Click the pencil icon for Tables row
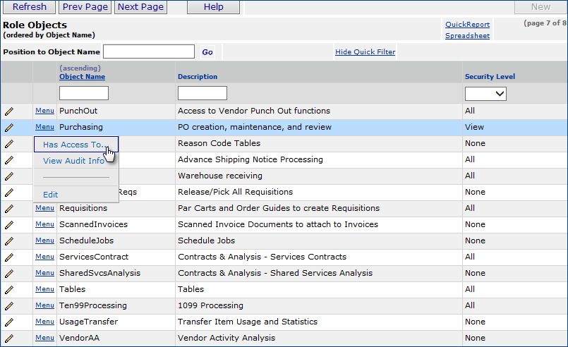This screenshot has height=347, width=568. 9,290
